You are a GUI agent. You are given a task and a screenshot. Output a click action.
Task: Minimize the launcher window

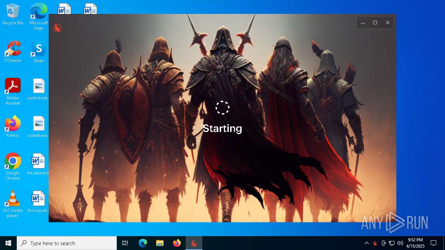click(x=363, y=23)
